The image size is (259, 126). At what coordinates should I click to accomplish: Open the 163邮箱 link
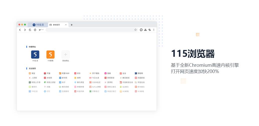[140, 91]
